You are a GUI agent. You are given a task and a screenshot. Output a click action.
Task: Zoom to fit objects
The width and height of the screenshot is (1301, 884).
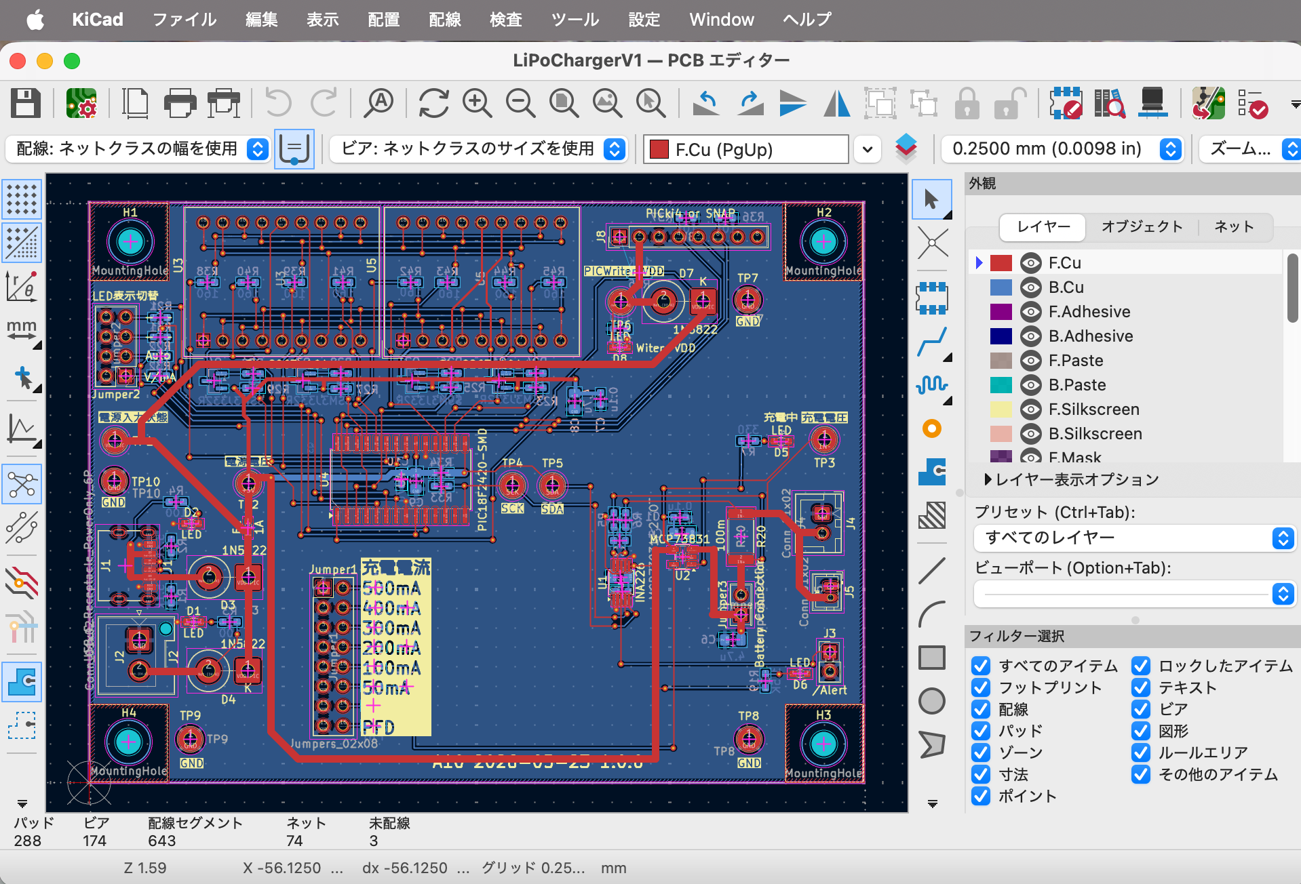[608, 104]
